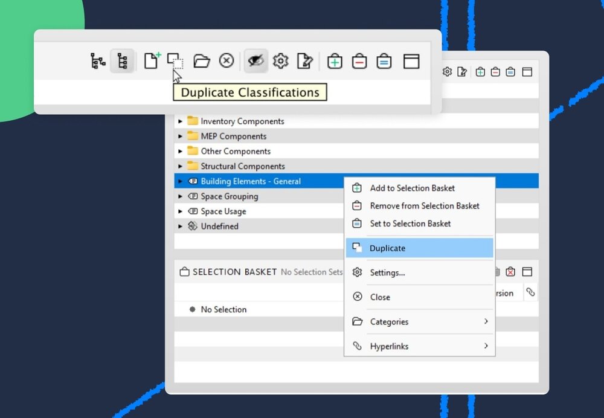Expand Building Elements - General classification

(180, 181)
